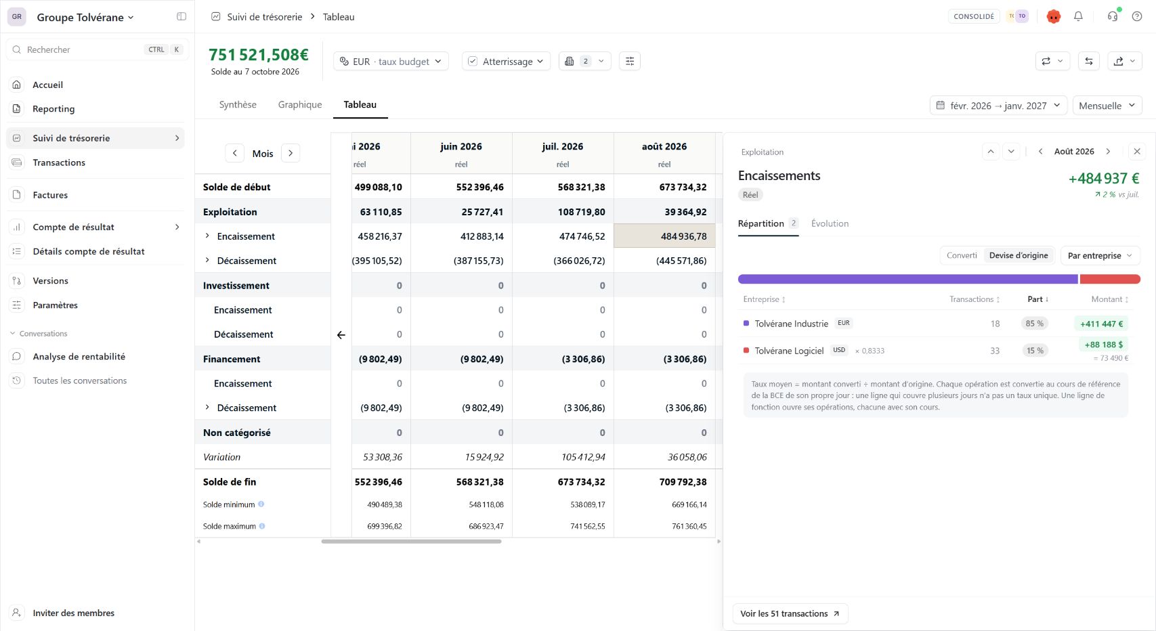Open the notifications bell
The width and height of the screenshot is (1156, 631).
pyautogui.click(x=1078, y=16)
